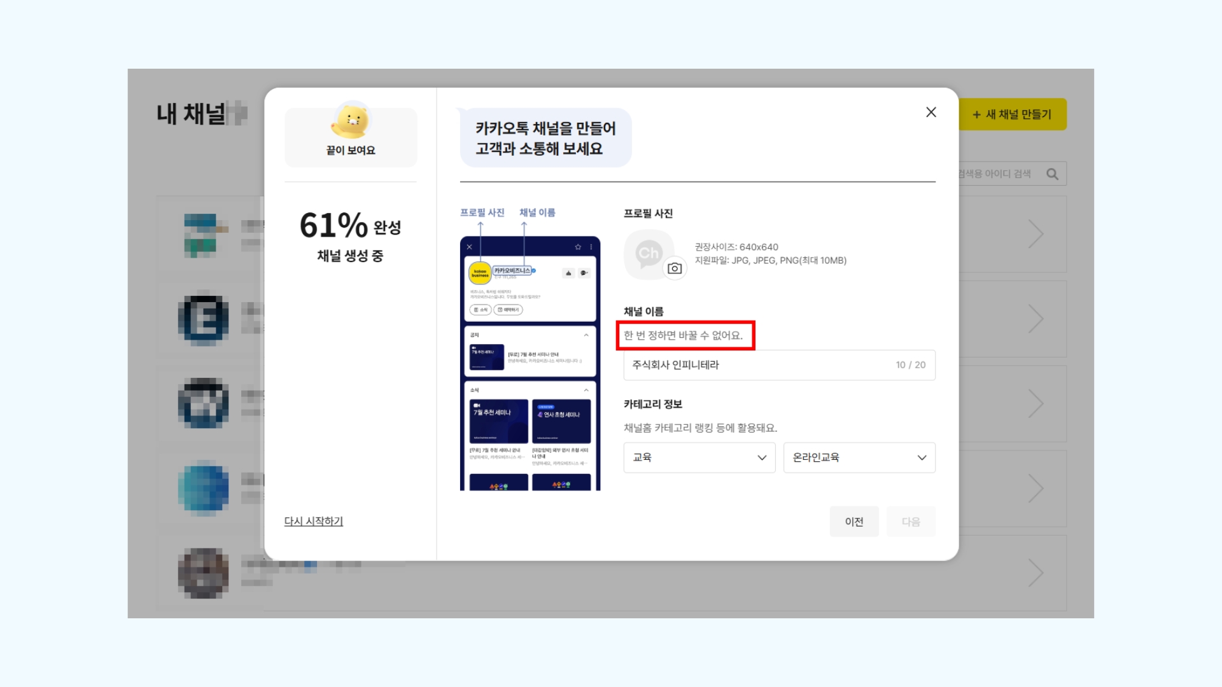Open the first channel row's right chevron
Screen dimensions: 1222x687
click(x=1036, y=234)
